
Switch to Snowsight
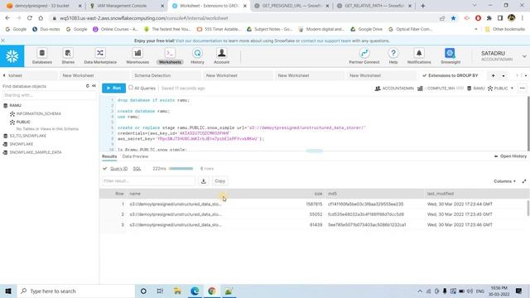point(450,56)
